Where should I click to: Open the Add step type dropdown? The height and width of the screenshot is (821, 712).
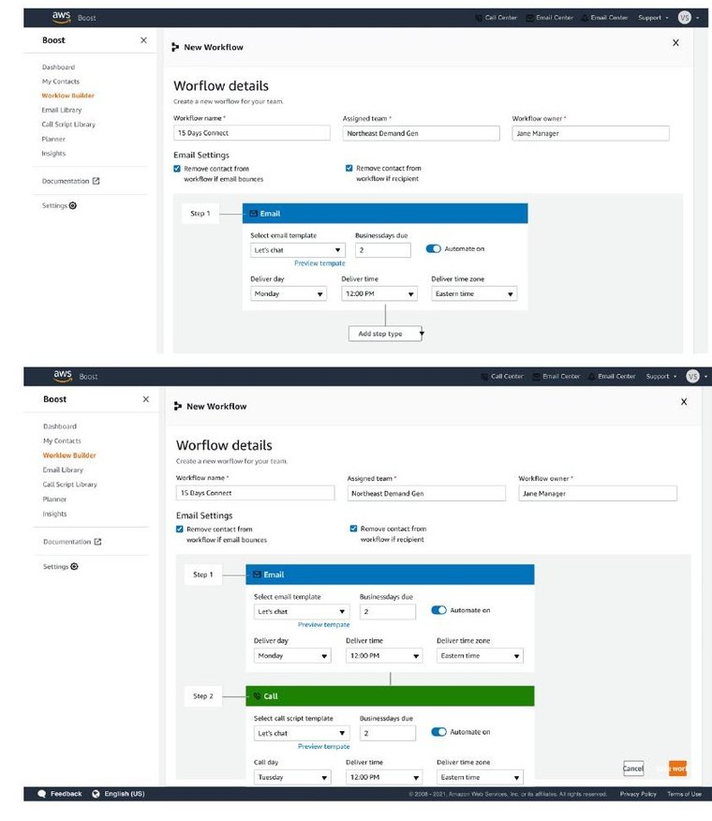coord(386,334)
